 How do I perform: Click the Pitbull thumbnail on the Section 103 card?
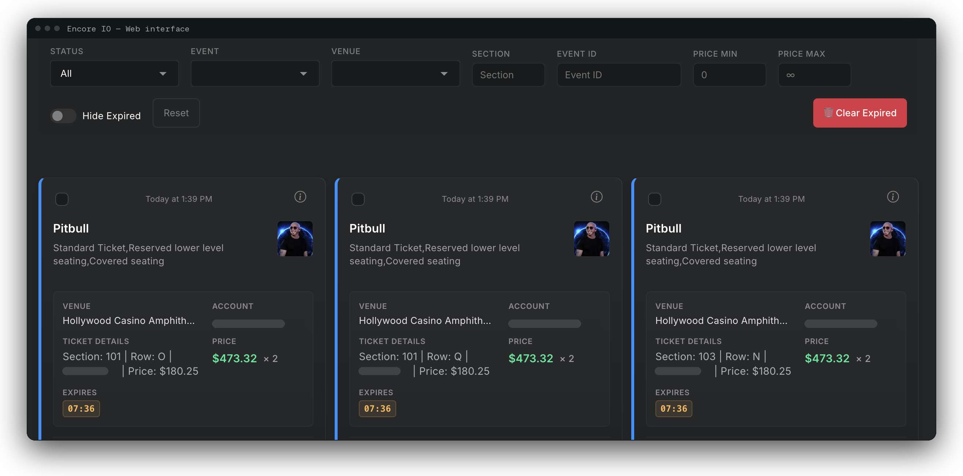coord(888,239)
